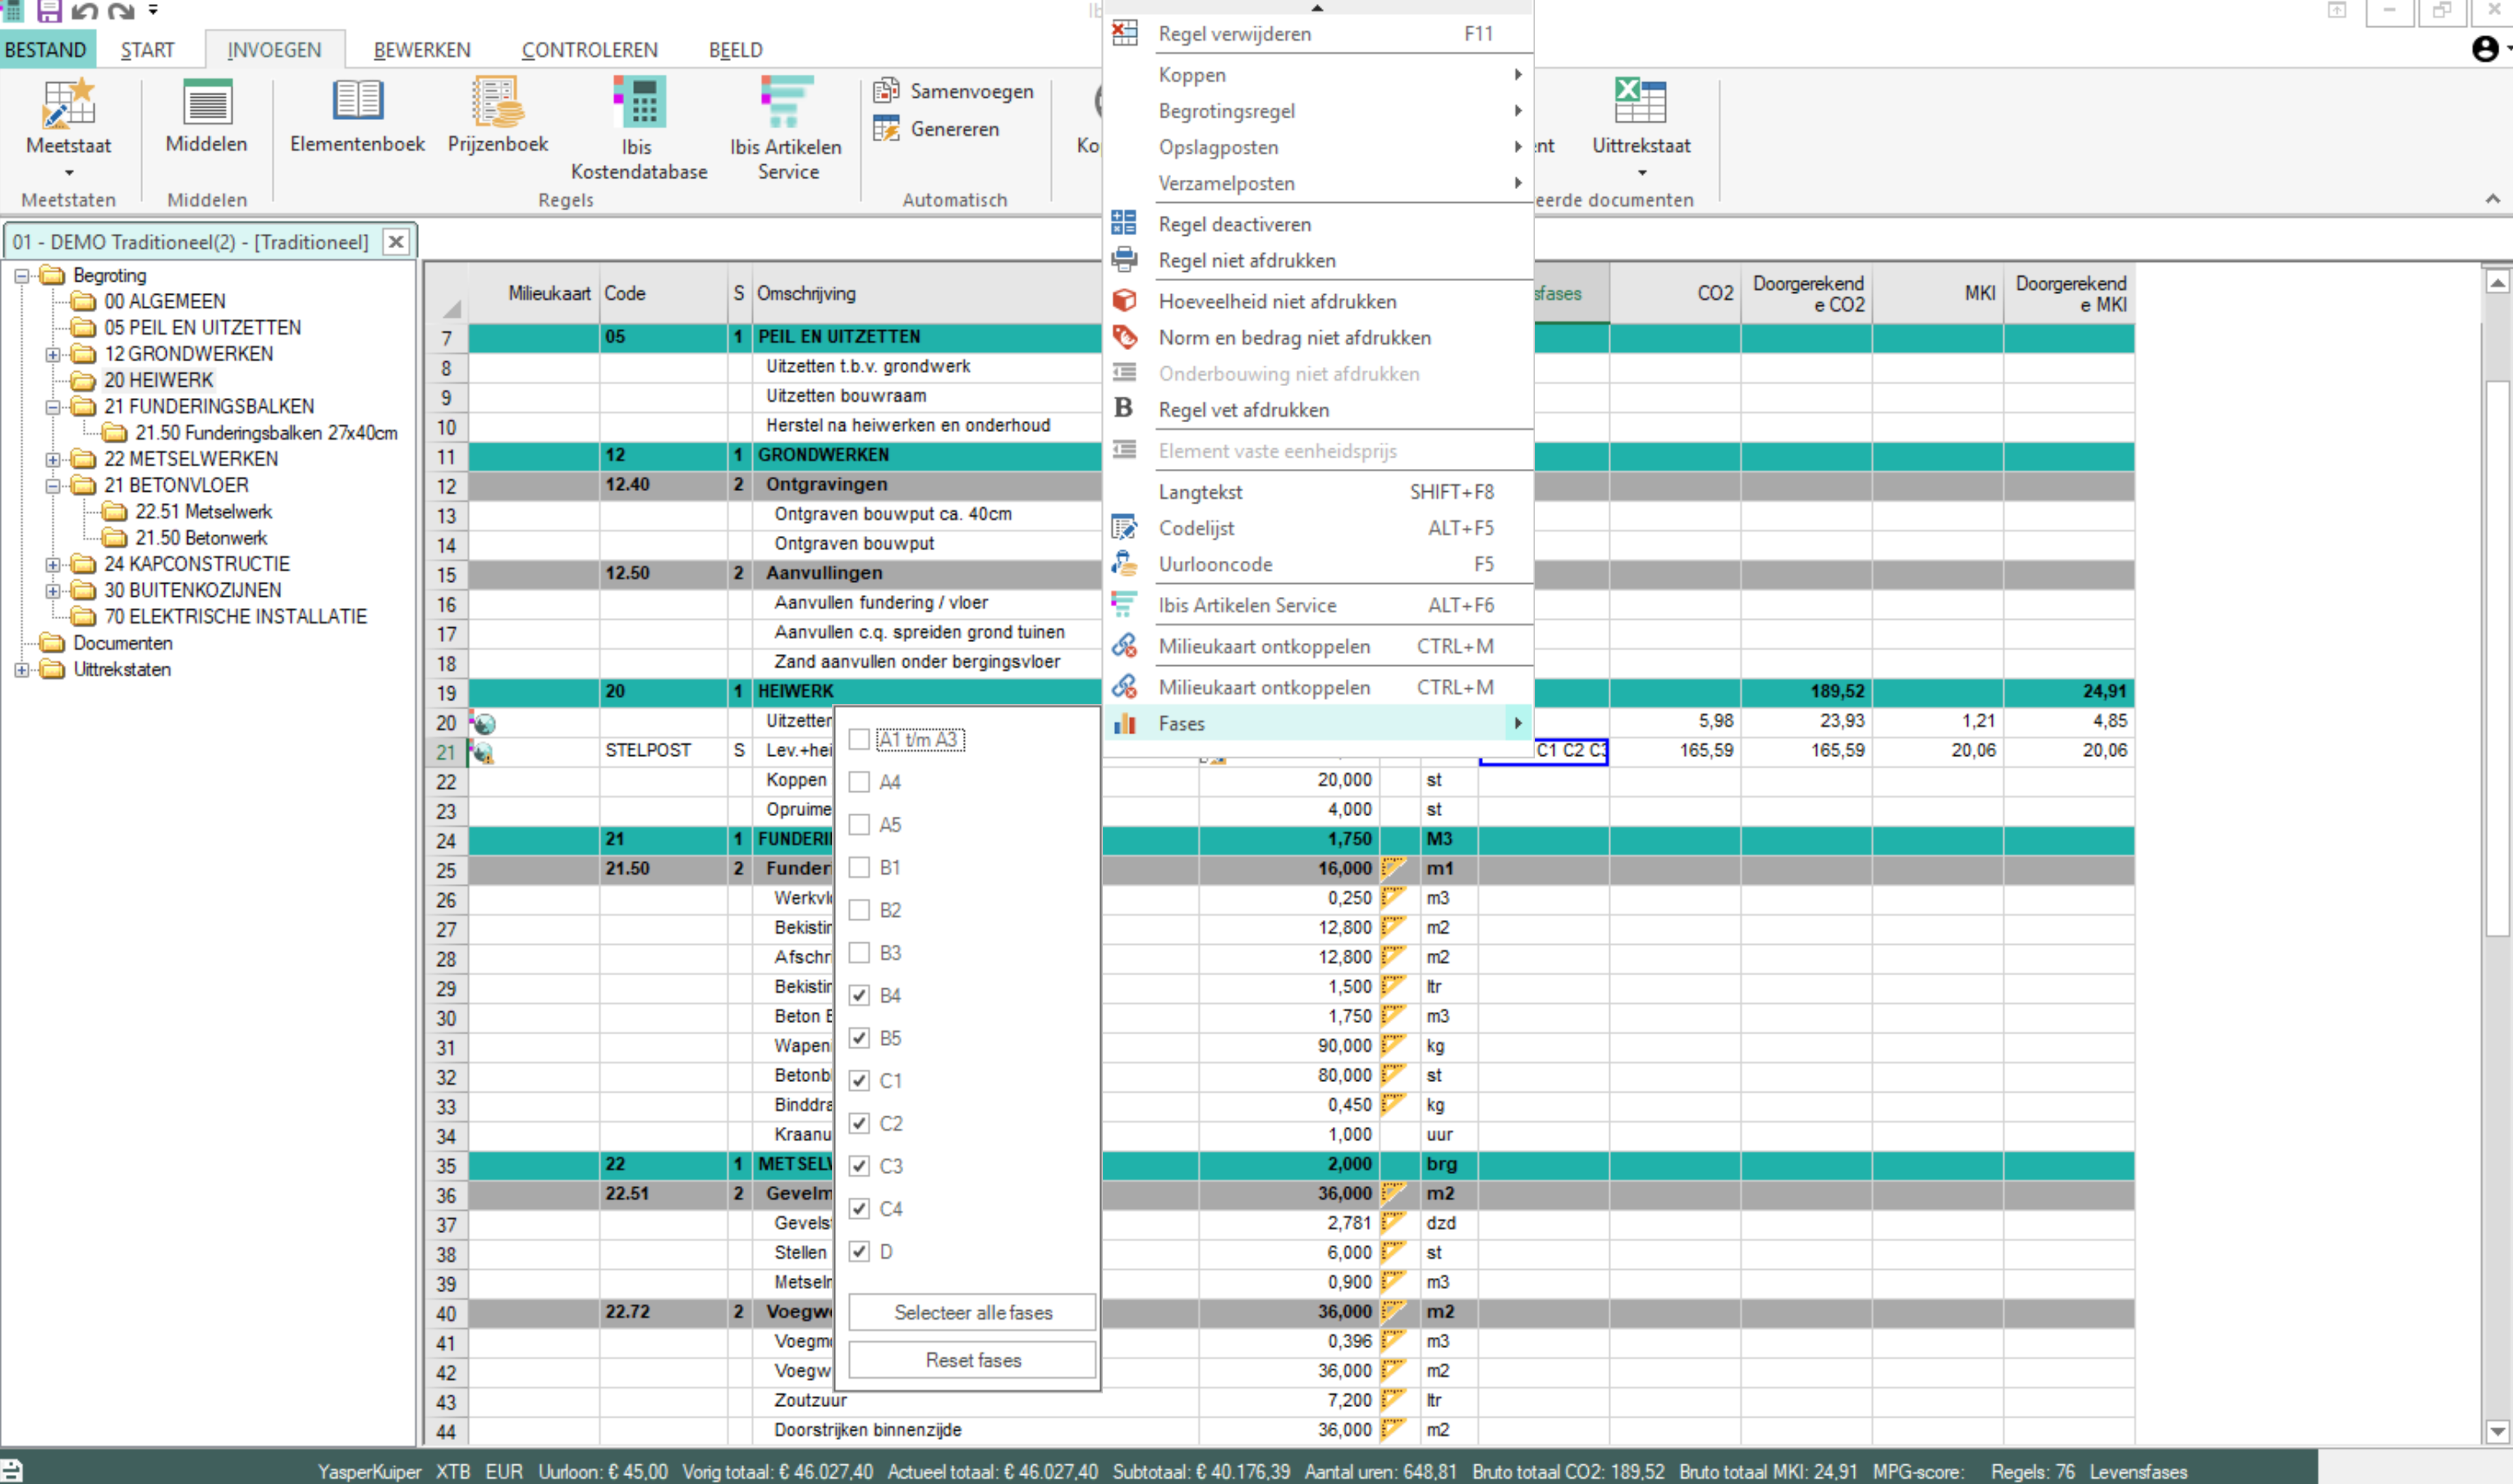Screen dimensions: 2513x1484
Task: Open the Prijzenboek icon
Action: tap(497, 102)
